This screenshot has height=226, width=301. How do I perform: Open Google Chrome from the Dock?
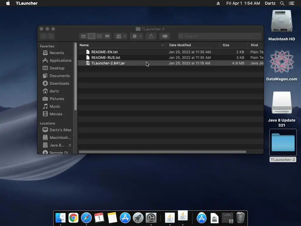click(x=73, y=218)
